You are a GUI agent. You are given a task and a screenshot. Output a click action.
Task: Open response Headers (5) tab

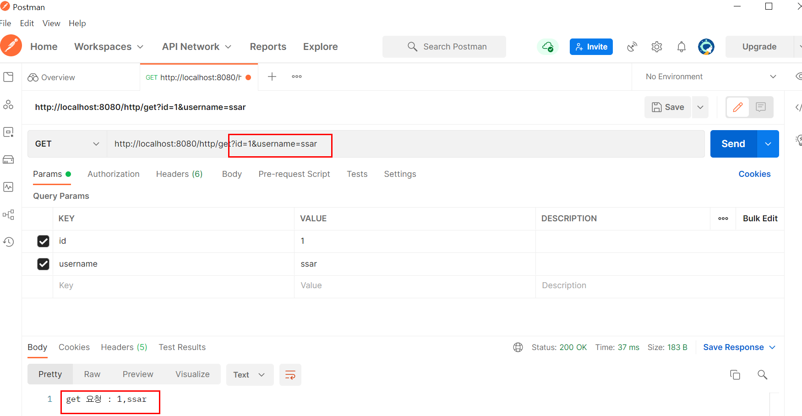124,347
